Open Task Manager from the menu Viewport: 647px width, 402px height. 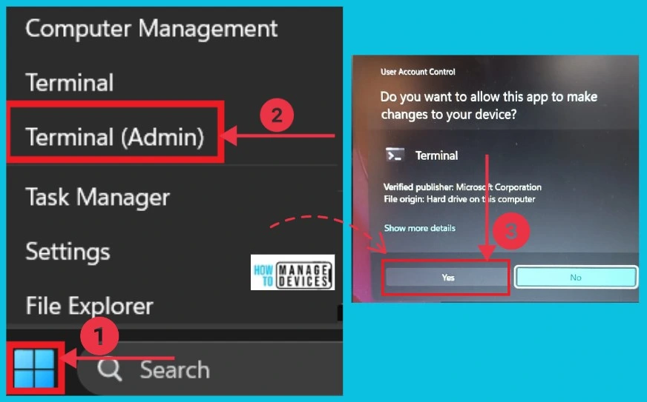coord(97,197)
